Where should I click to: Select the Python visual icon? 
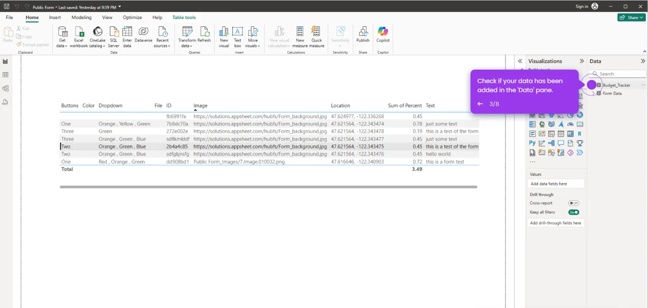532,143
